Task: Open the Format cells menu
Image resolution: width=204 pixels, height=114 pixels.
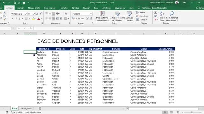Action: 142,20
